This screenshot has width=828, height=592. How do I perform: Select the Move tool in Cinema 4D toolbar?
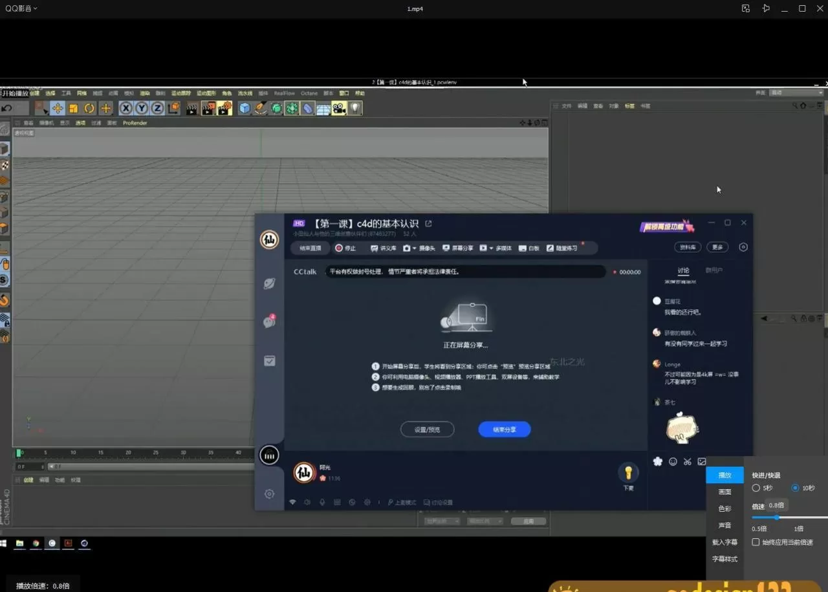58,108
